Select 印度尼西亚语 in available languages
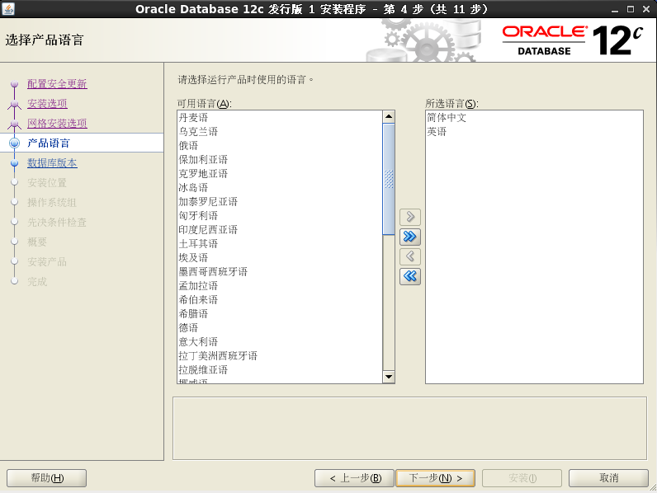This screenshot has height=493, width=657. (x=280, y=230)
